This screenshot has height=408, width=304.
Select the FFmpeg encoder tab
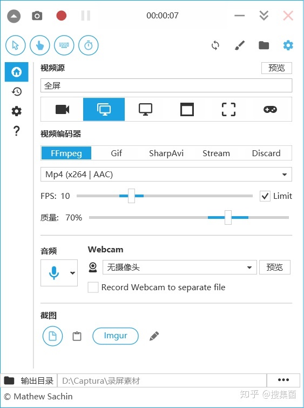tap(66, 153)
